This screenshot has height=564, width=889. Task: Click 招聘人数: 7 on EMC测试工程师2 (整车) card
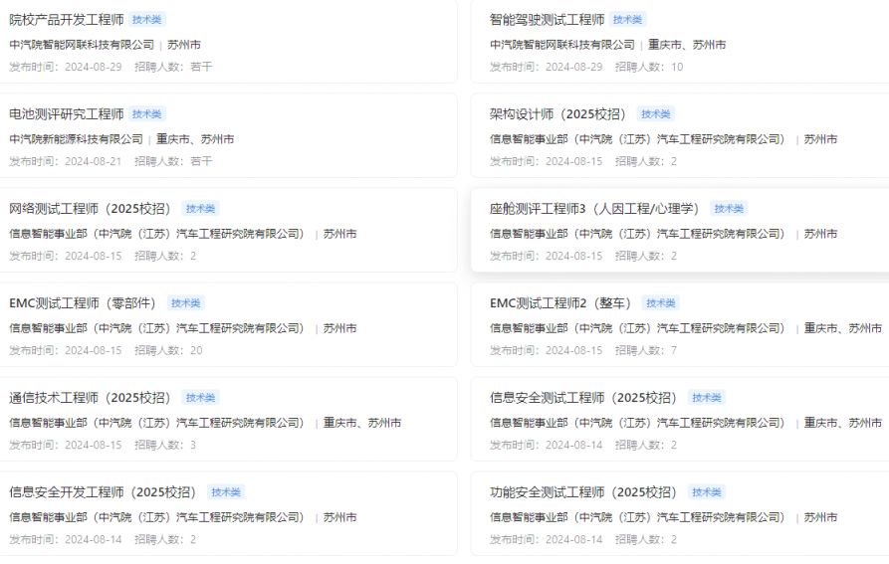pos(646,350)
